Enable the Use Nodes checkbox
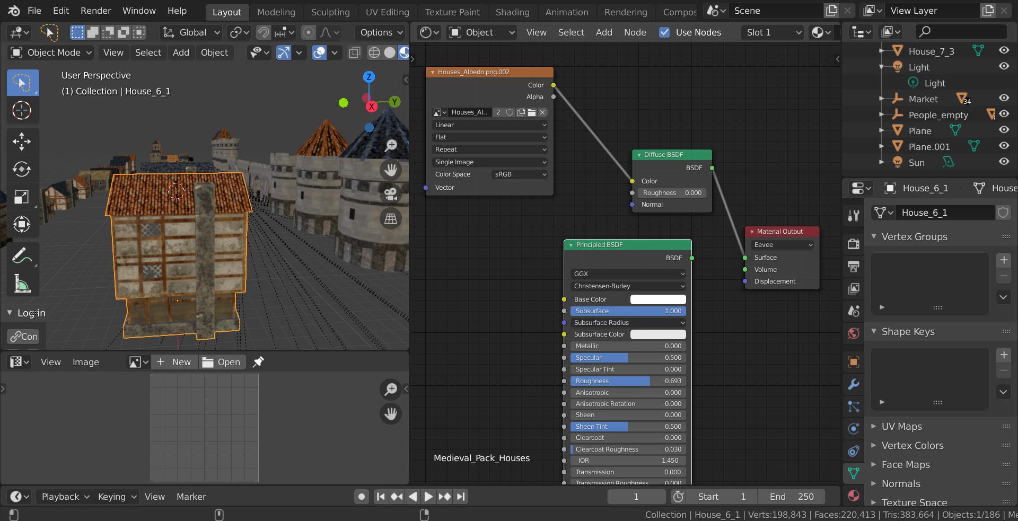This screenshot has height=521, width=1018. [x=664, y=32]
